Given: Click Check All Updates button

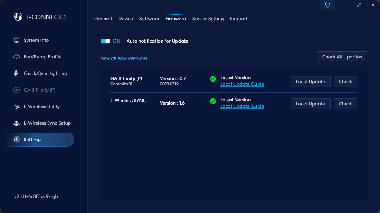Looking at the screenshot, I should (342, 57).
